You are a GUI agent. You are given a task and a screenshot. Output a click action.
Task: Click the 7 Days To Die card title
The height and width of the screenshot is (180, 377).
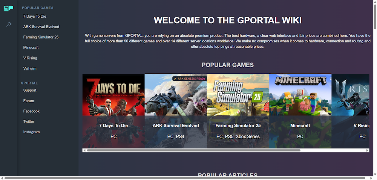[x=113, y=126]
